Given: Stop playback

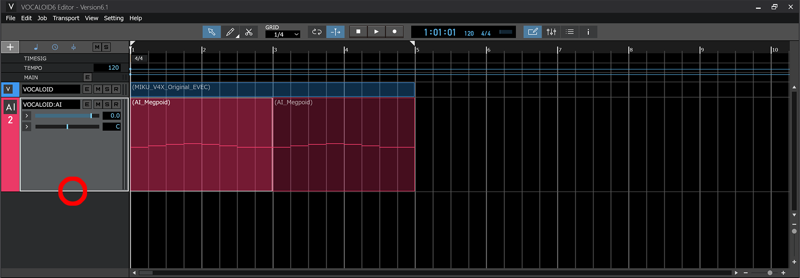Looking at the screenshot, I should tap(358, 32).
